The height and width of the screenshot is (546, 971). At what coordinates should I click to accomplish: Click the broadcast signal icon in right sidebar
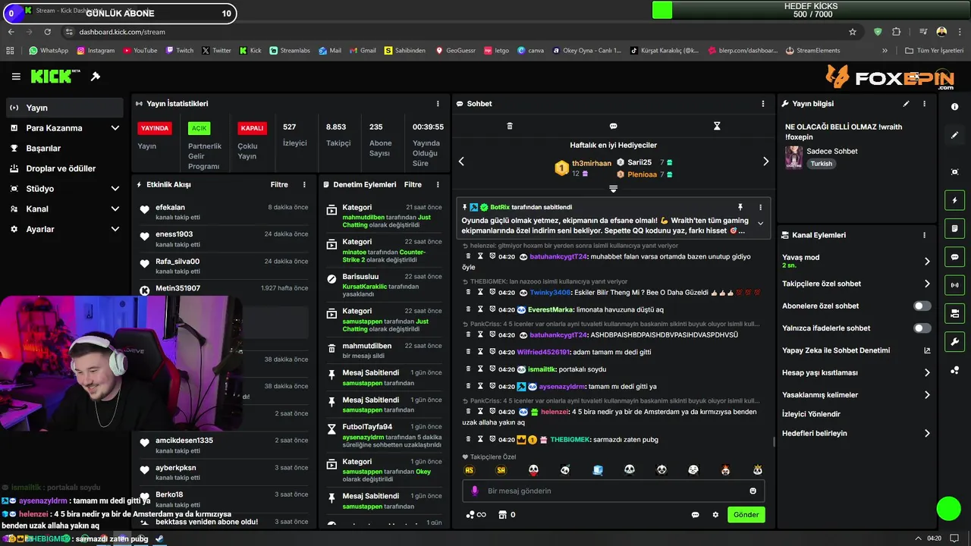tap(954, 285)
